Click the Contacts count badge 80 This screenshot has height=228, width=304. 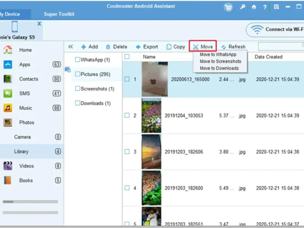pos(57,79)
